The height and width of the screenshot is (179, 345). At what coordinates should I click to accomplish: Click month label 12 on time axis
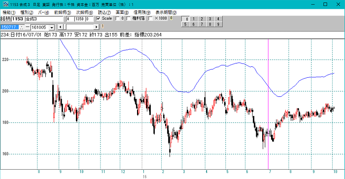click(123, 172)
